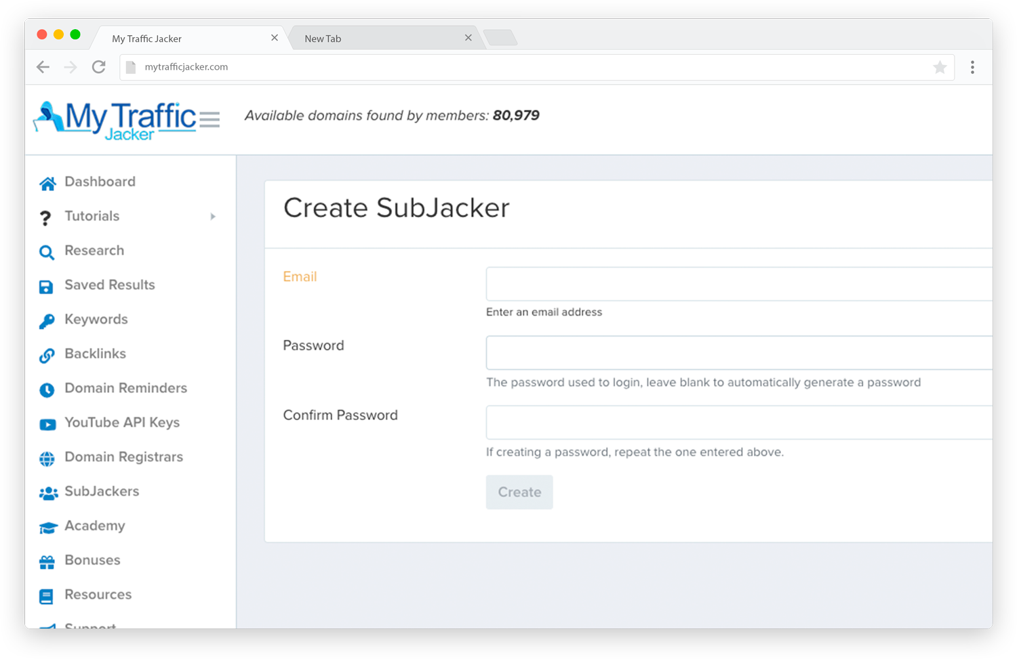Expand the Tutorials submenu arrow
This screenshot has height=659, width=1017.
coord(213,217)
